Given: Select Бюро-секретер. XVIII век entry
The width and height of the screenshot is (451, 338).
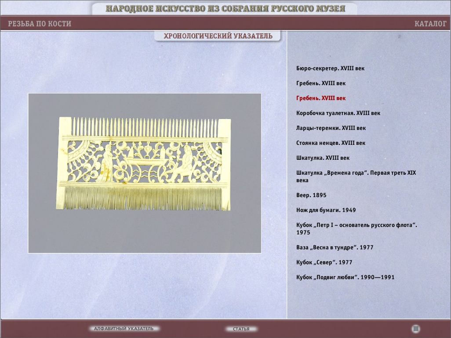Looking at the screenshot, I should pos(330,68).
